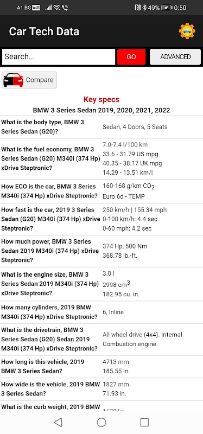Select the Car Tech Data title

pyautogui.click(x=44, y=31)
